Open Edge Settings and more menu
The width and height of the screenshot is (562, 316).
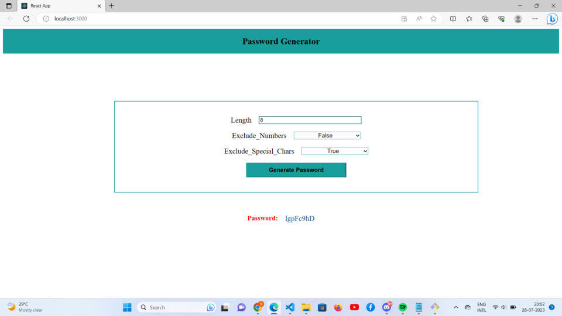[534, 19]
